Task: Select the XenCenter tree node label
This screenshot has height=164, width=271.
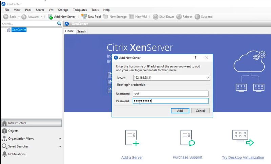Action: tap(19, 30)
